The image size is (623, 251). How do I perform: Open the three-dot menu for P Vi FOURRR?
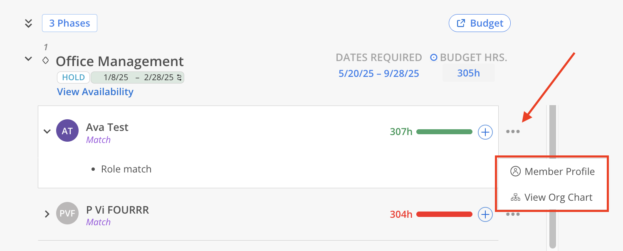513,214
